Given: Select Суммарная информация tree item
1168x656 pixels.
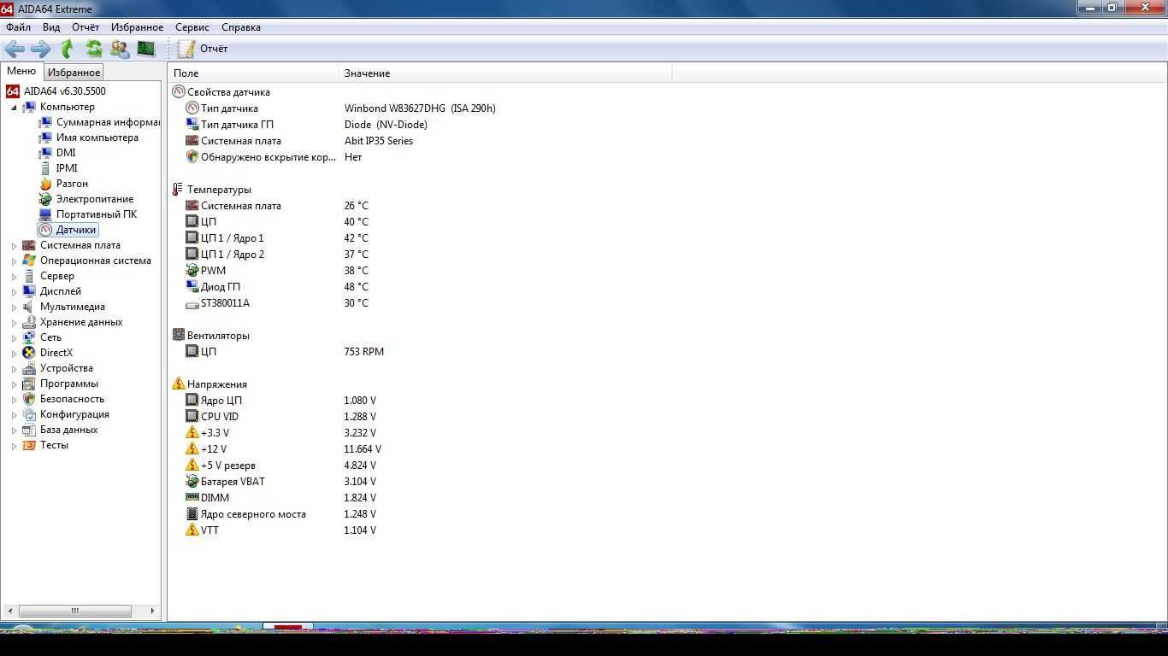Looking at the screenshot, I should coord(100,122).
